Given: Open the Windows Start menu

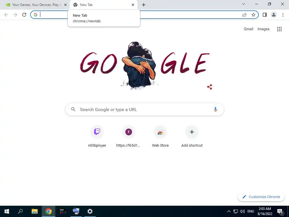Looking at the screenshot, I should (x=7, y=211).
